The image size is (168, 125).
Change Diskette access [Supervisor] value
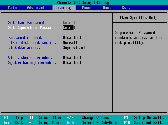click(x=73, y=48)
